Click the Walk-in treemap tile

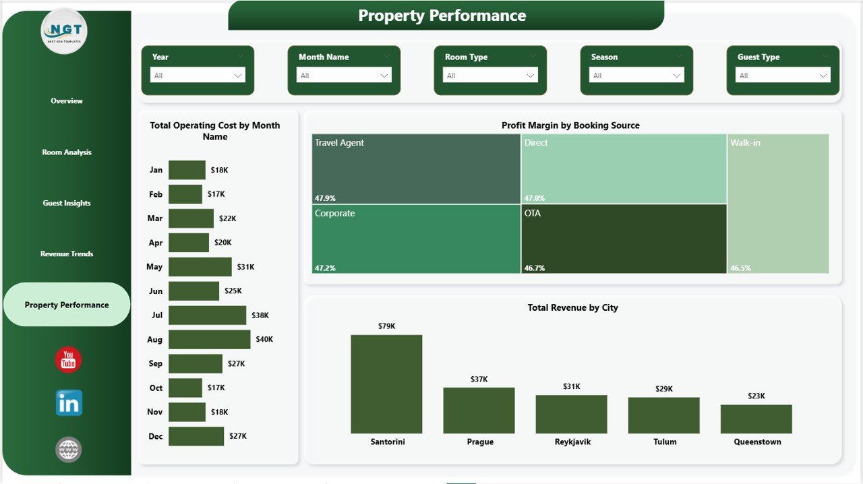(x=778, y=204)
